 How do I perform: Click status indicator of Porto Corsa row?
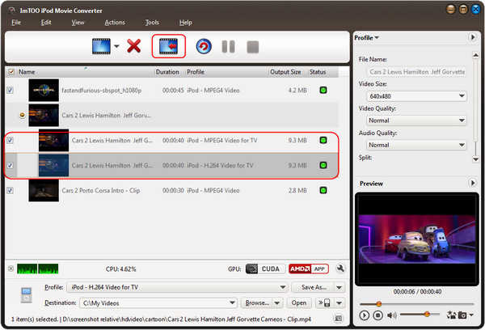(323, 190)
